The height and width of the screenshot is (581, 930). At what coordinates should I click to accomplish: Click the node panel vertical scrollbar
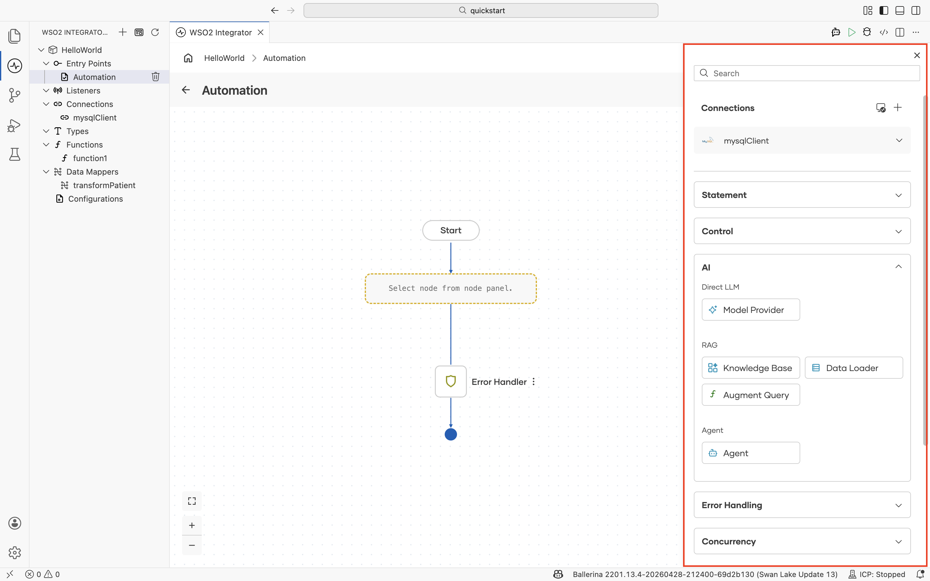coord(925,270)
